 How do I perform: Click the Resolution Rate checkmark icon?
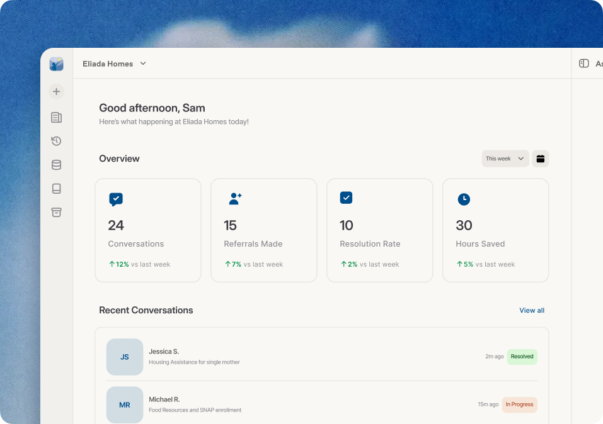point(346,198)
